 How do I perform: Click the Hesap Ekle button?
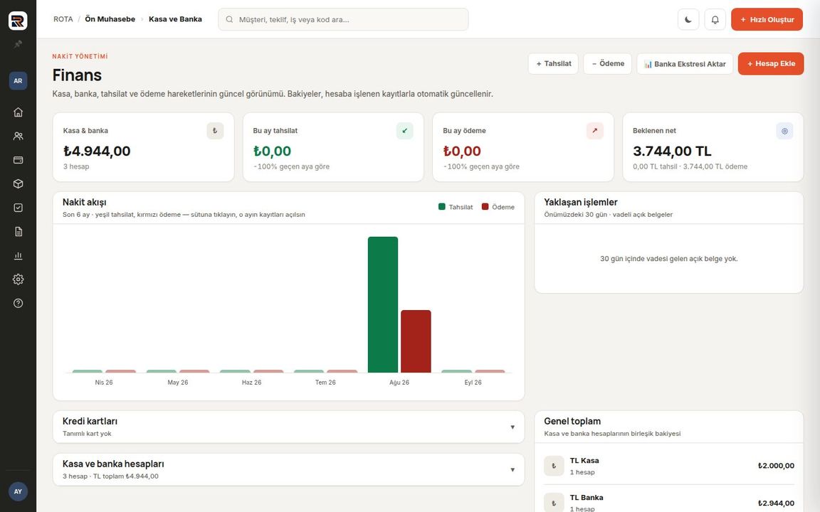click(771, 64)
